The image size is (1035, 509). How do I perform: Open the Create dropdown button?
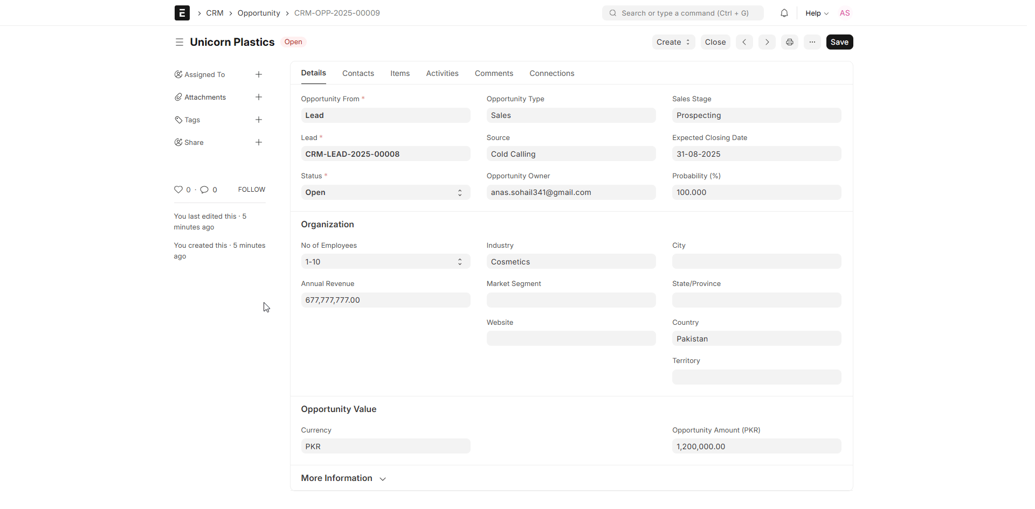point(673,42)
